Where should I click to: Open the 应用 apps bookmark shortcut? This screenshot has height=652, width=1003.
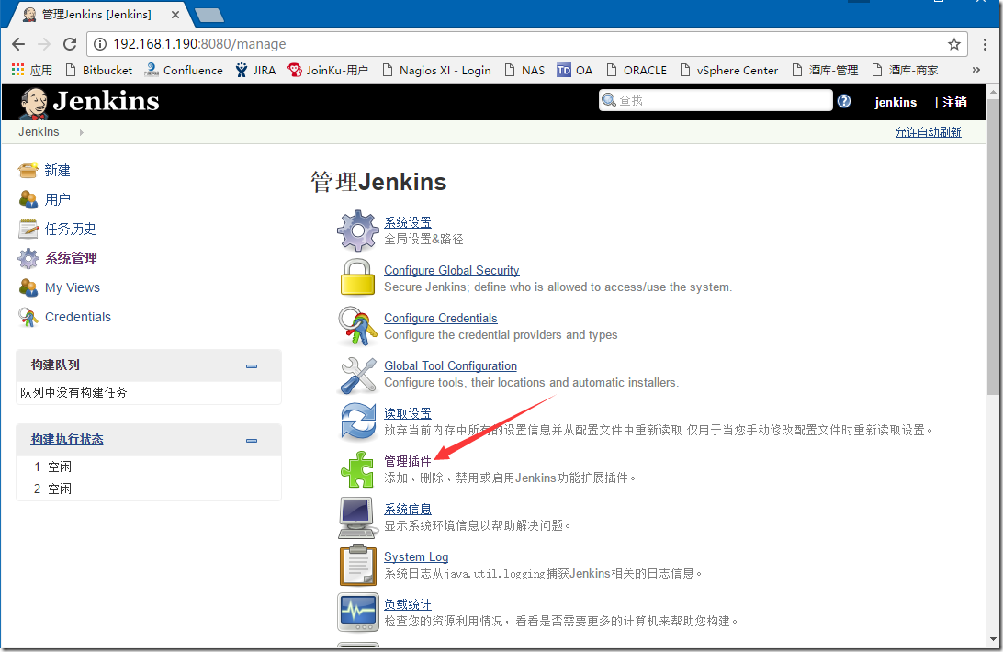coord(32,70)
